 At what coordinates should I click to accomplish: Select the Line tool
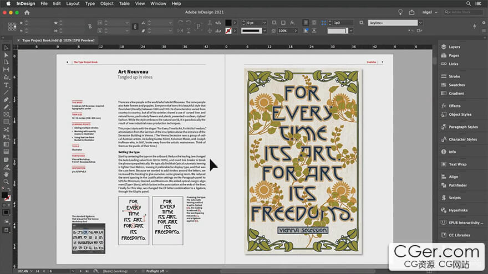point(6,92)
